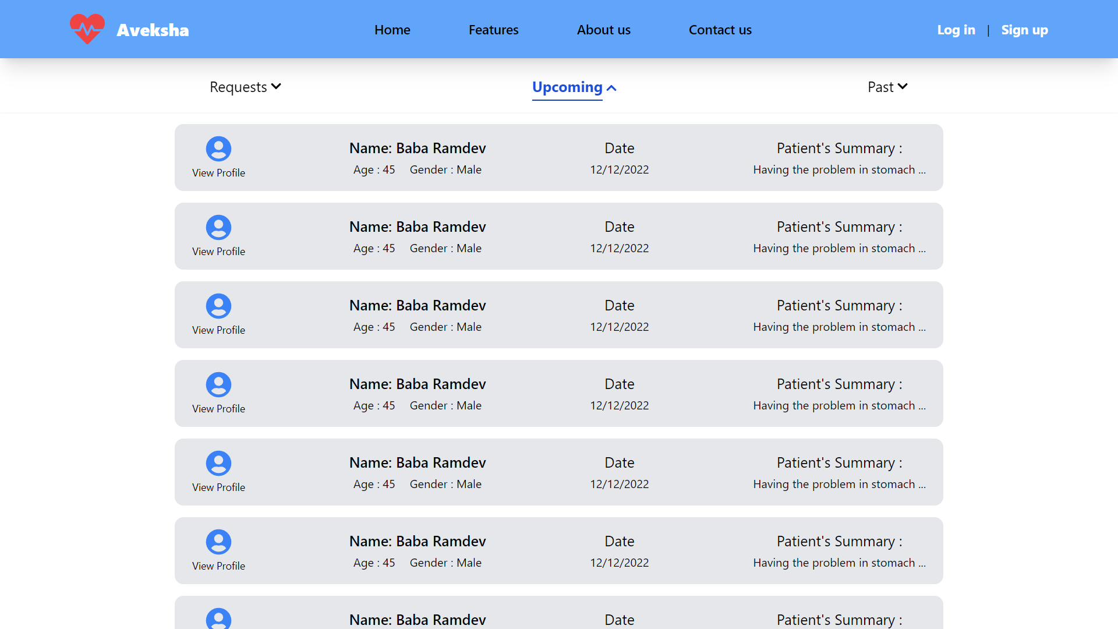This screenshot has width=1118, height=629.
Task: Click the second appointment's profile avatar icon
Action: [218, 228]
